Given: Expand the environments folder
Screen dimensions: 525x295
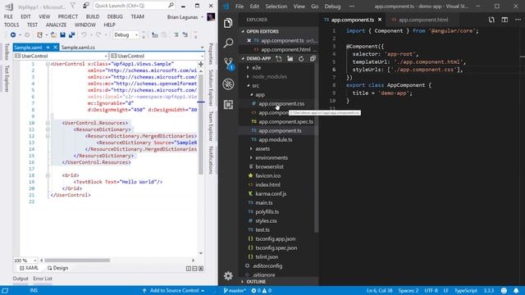Looking at the screenshot, I should 272,158.
